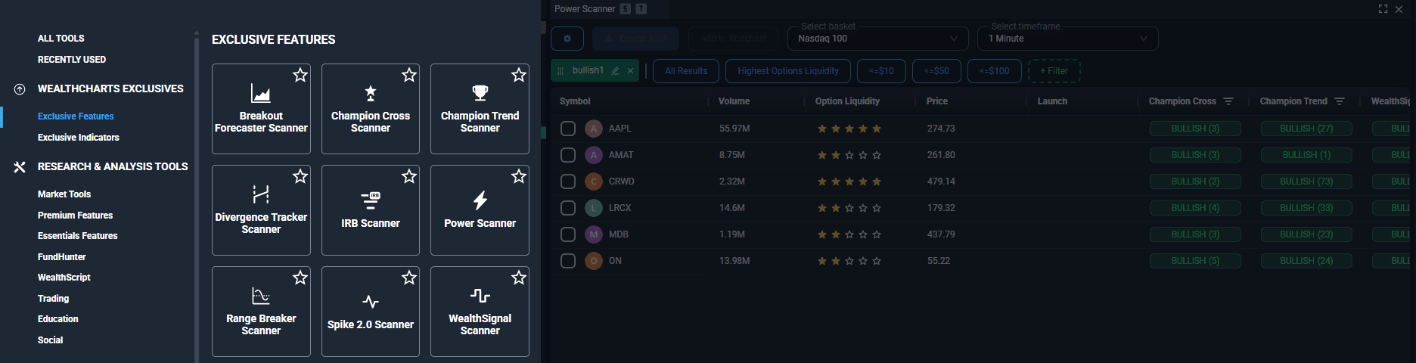Viewport: 1416px width, 363px height.
Task: Open the WealthSignal Scanner tile
Action: tap(480, 312)
